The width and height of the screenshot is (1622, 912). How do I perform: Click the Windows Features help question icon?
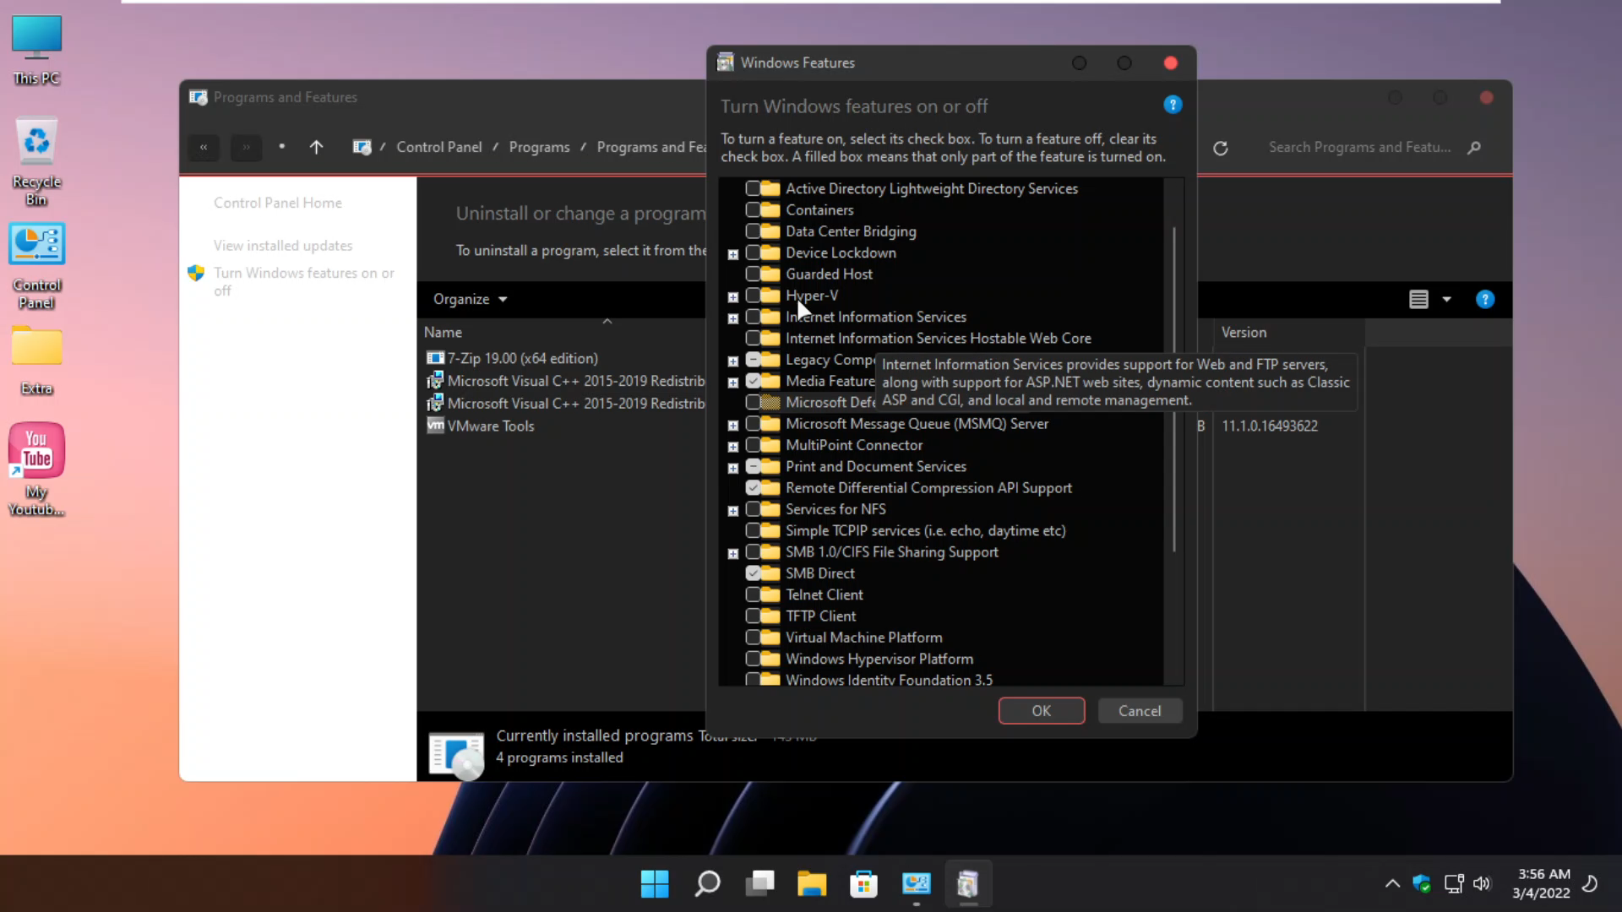[1173, 105]
